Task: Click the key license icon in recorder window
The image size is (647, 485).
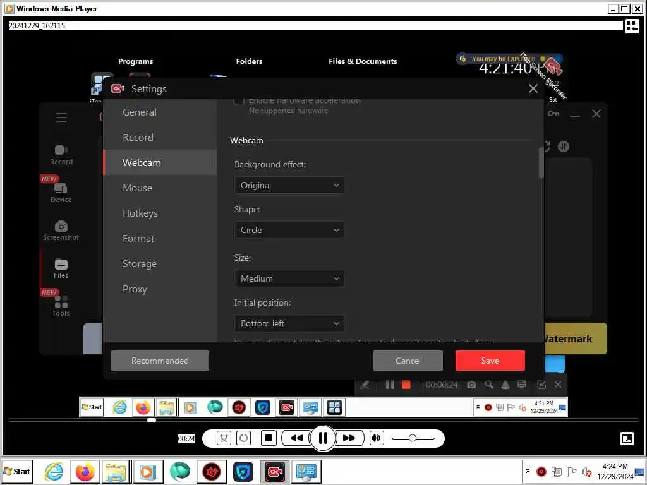Action: pyautogui.click(x=553, y=114)
